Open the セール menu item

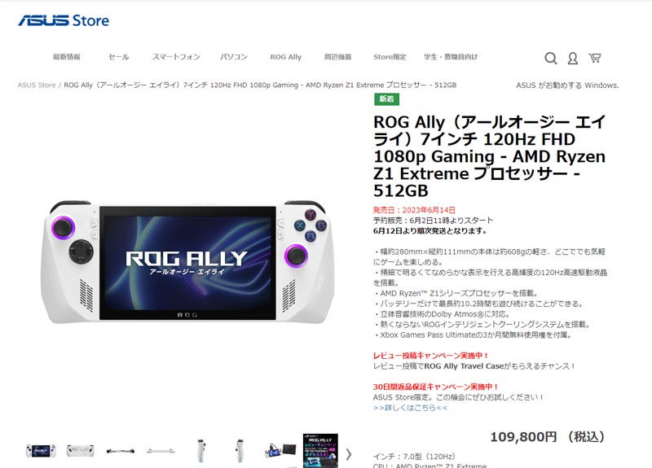point(118,57)
